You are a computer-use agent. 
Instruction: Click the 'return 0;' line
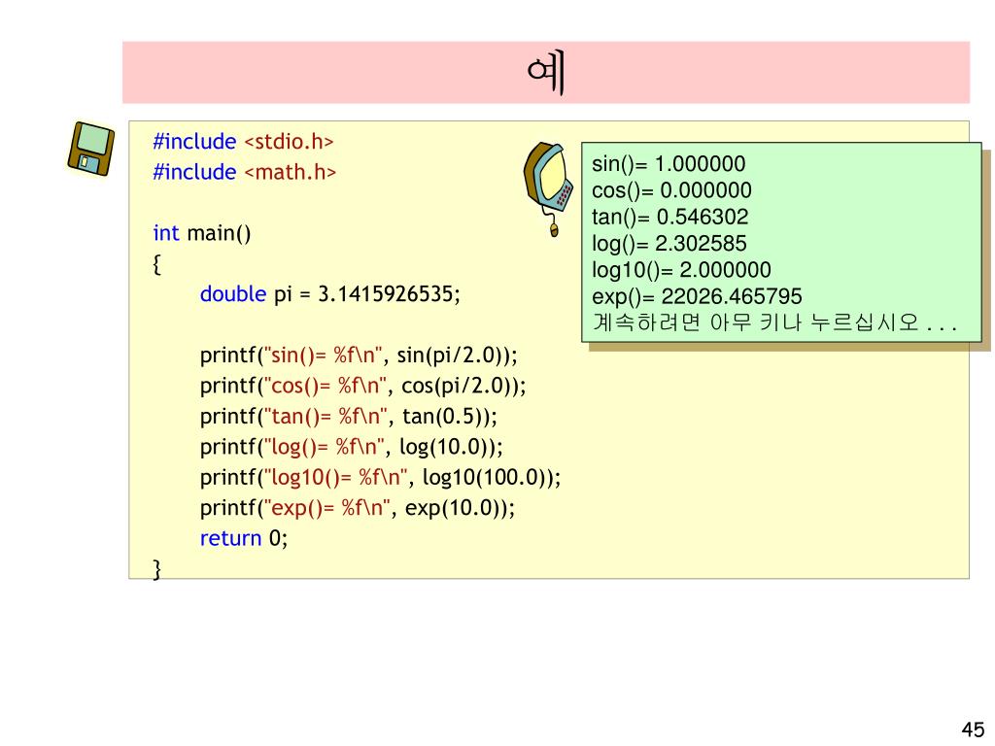(244, 538)
